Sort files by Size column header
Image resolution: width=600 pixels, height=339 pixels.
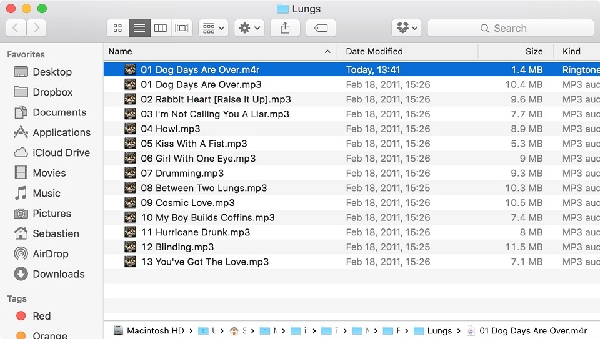pos(516,51)
